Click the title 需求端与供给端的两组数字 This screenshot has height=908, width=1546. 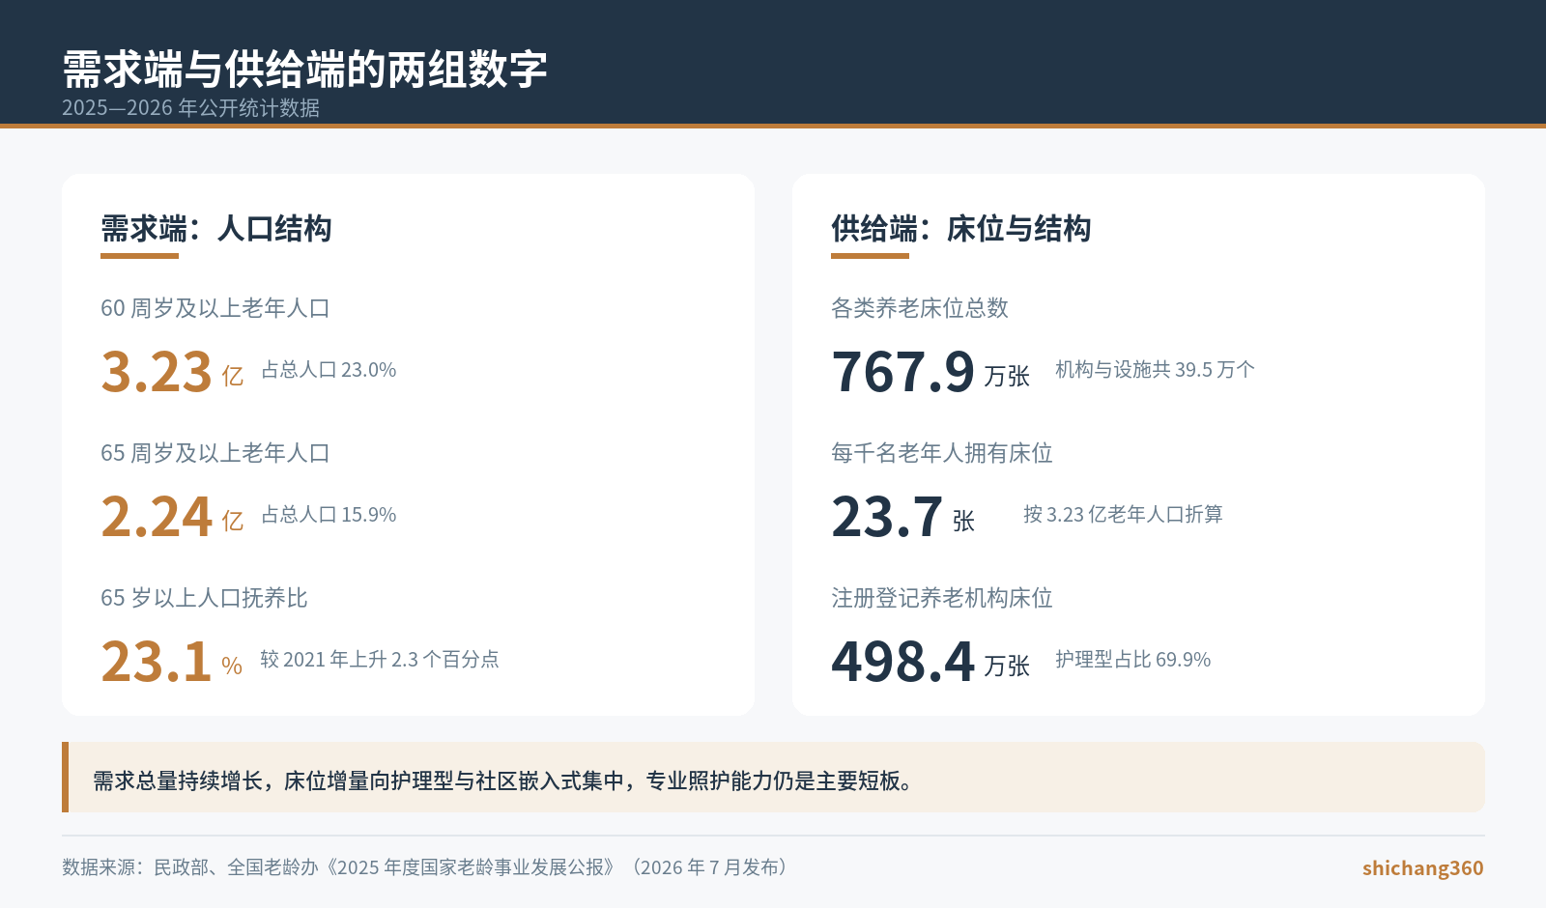pyautogui.click(x=304, y=70)
